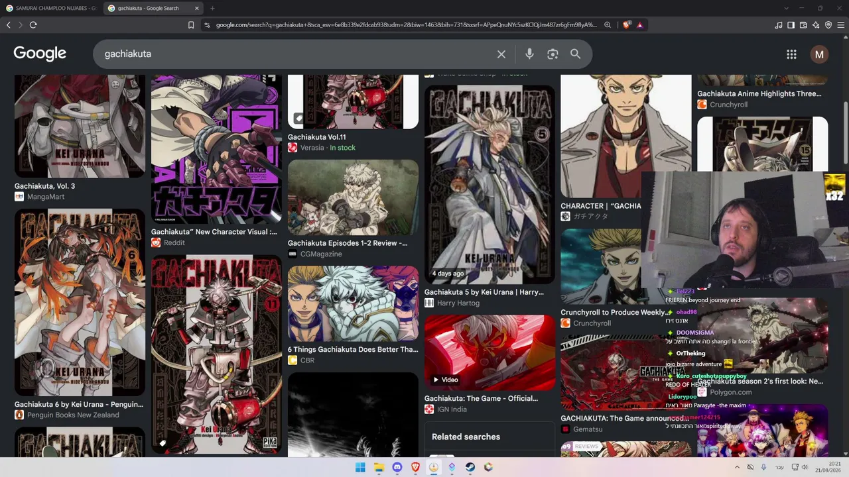View the CGMagazine episodes review image
Image resolution: width=849 pixels, height=477 pixels.
click(x=353, y=197)
